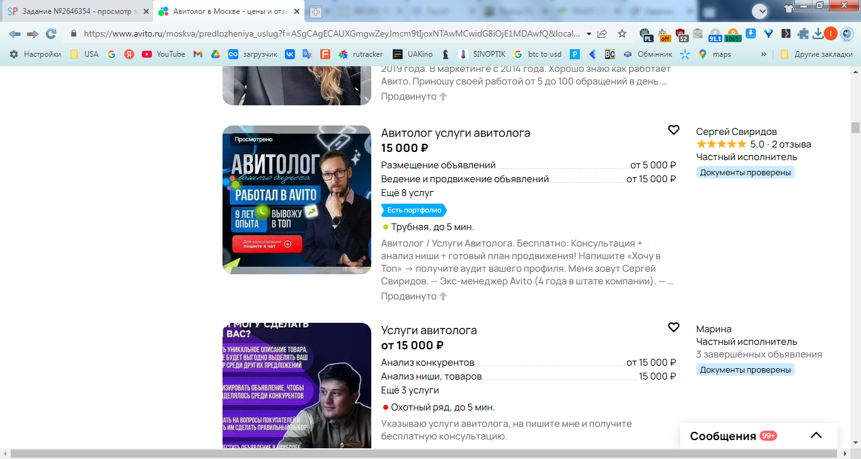The width and height of the screenshot is (861, 459).
Task: Open the Bitcoin price ticker extension
Action: point(732,34)
